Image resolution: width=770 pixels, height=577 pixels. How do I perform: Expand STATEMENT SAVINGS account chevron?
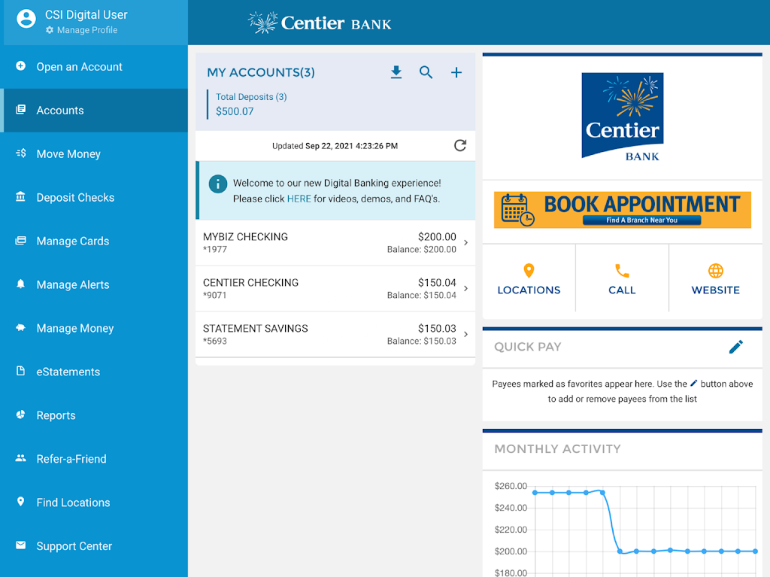(x=465, y=334)
